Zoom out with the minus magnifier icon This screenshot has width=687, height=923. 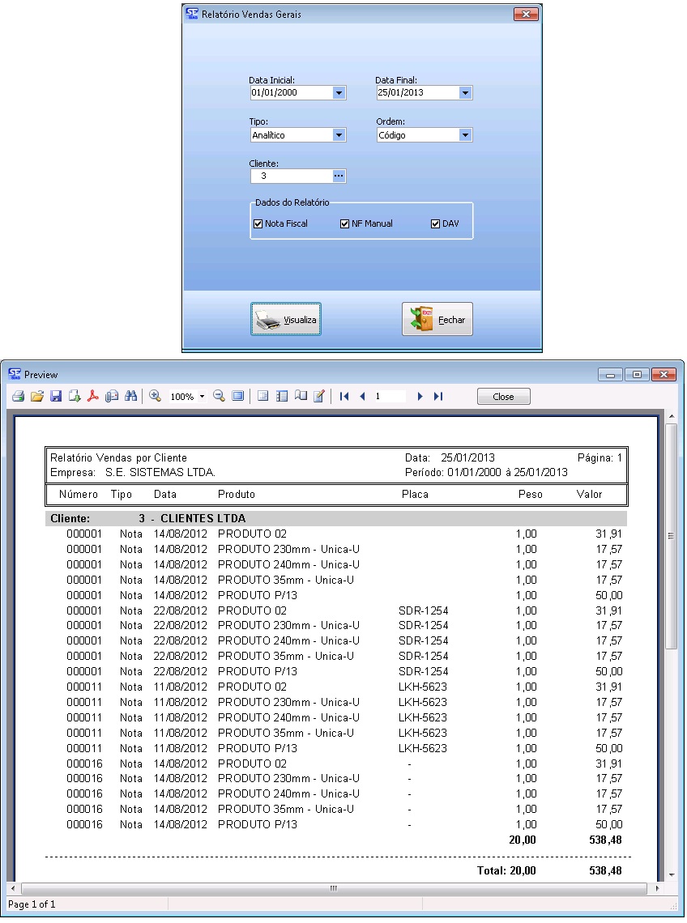pyautogui.click(x=219, y=397)
